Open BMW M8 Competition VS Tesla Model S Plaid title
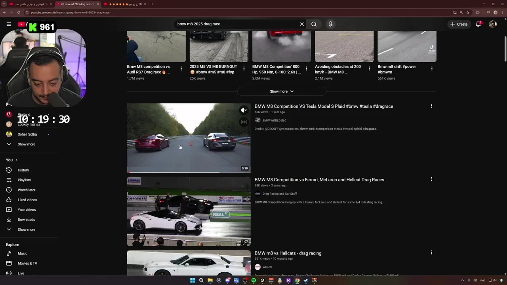This screenshot has height=285, width=507. (x=324, y=106)
